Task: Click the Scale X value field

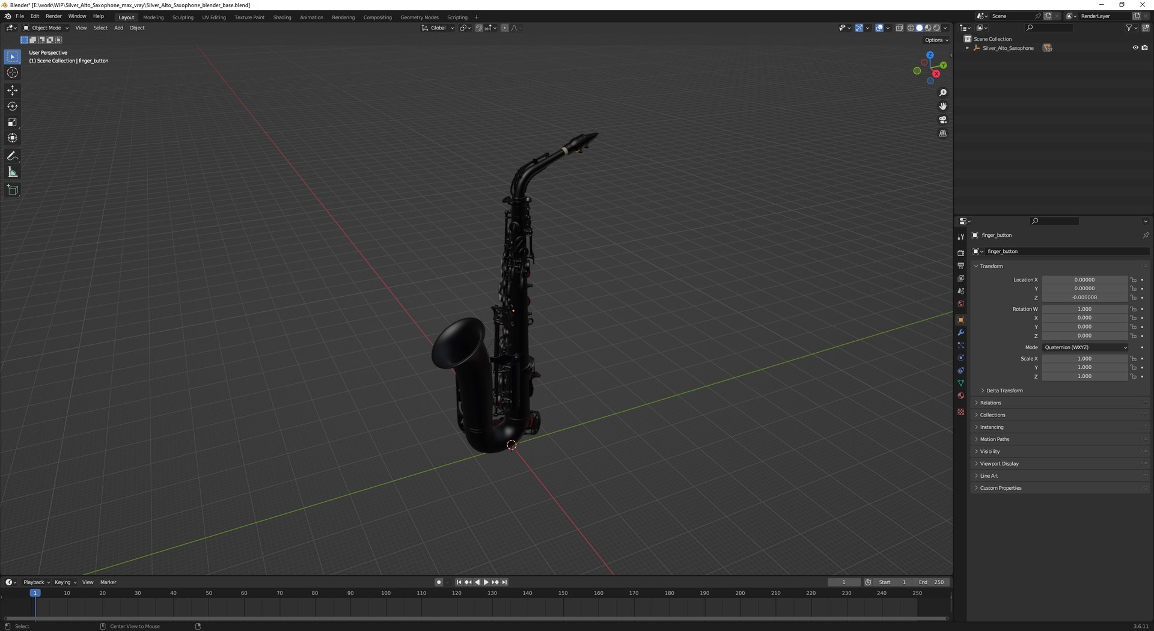Action: click(1085, 359)
